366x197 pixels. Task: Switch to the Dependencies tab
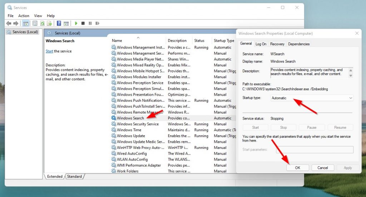pyautogui.click(x=299, y=44)
